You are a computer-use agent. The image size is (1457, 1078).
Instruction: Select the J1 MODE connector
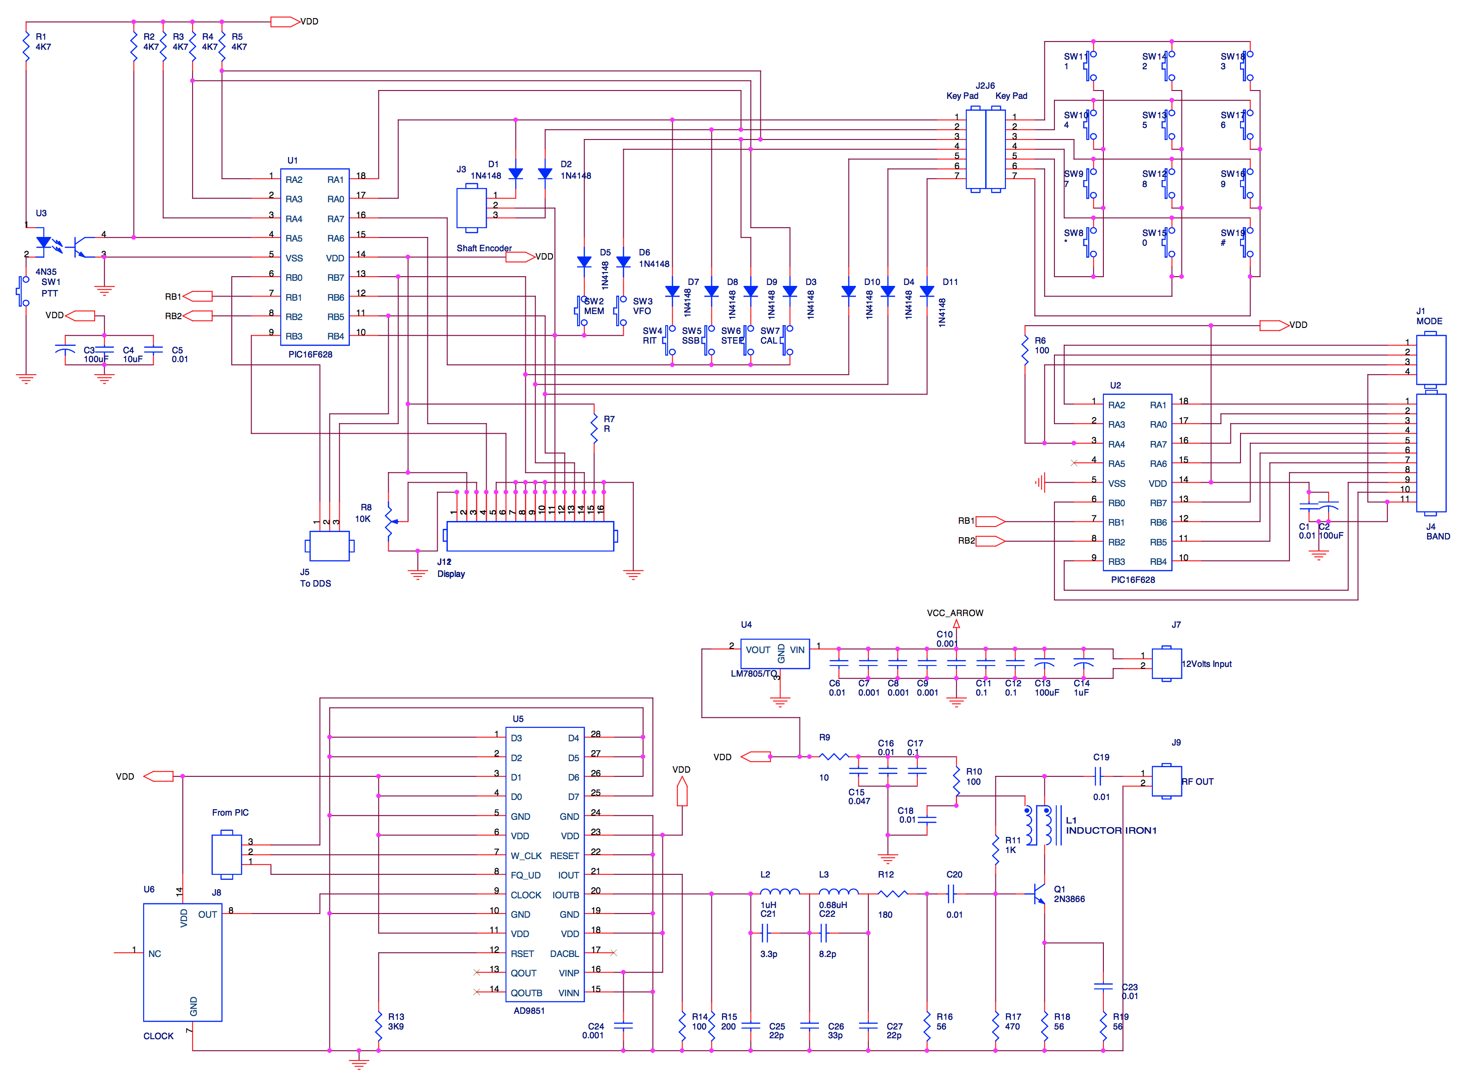[1430, 359]
